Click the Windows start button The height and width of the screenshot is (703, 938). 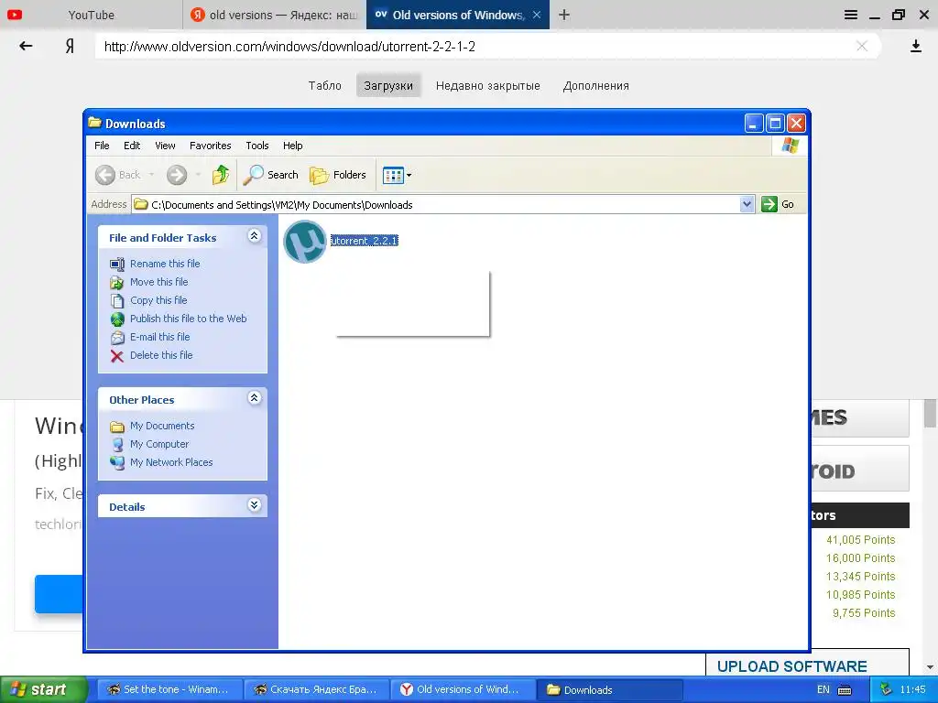tap(44, 689)
